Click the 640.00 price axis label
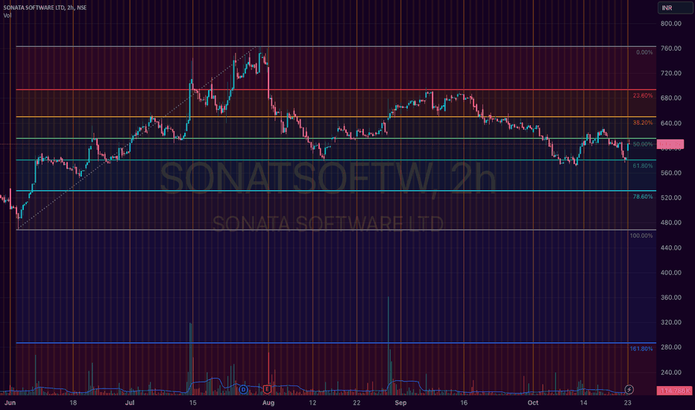This screenshot has width=695, height=410. (x=670, y=123)
